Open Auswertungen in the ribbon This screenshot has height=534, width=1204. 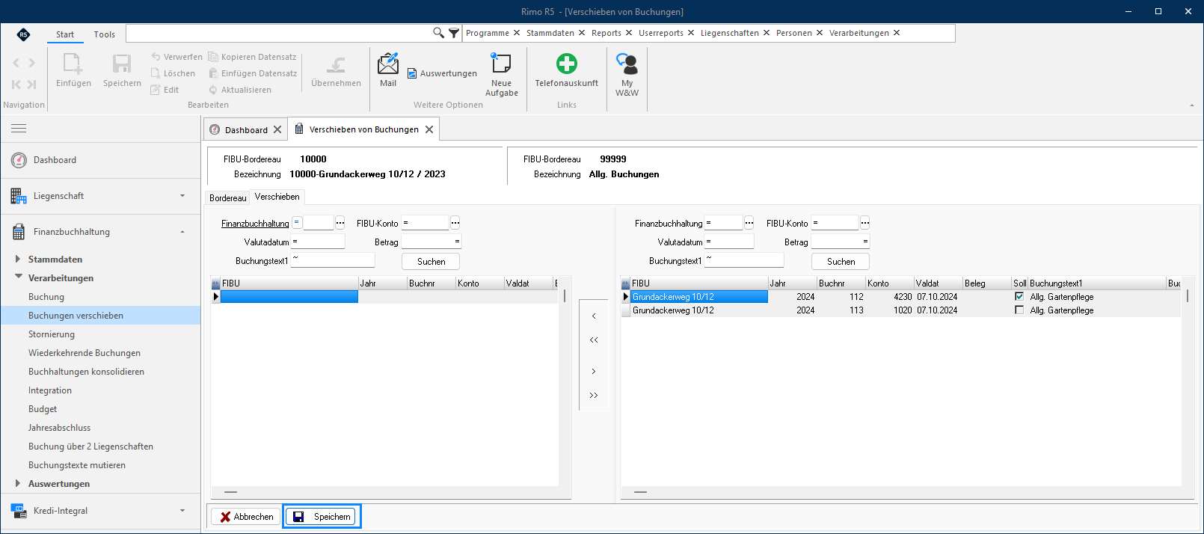point(442,73)
